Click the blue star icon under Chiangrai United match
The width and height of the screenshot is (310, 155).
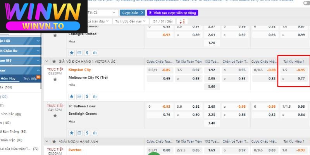tap(72, 53)
